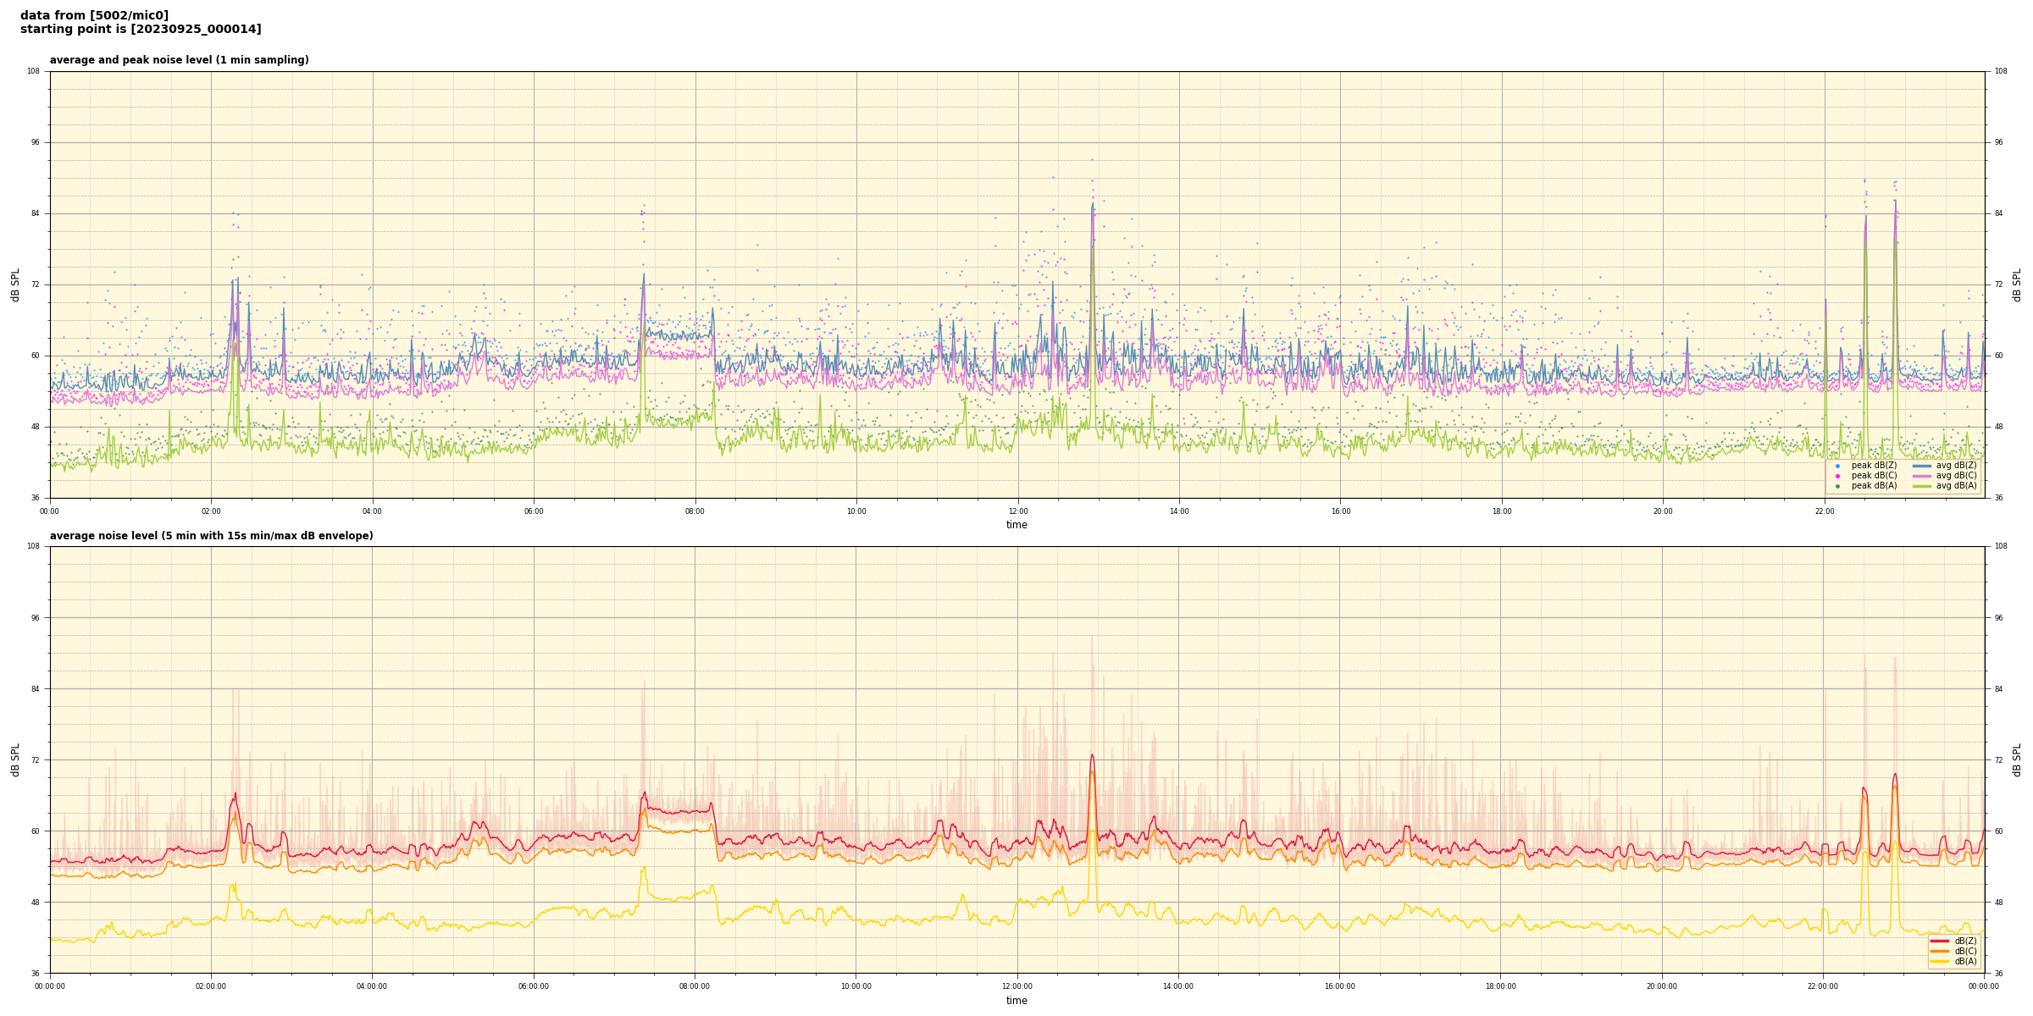Select the avg dB(Z) blue legend line

point(1922,466)
